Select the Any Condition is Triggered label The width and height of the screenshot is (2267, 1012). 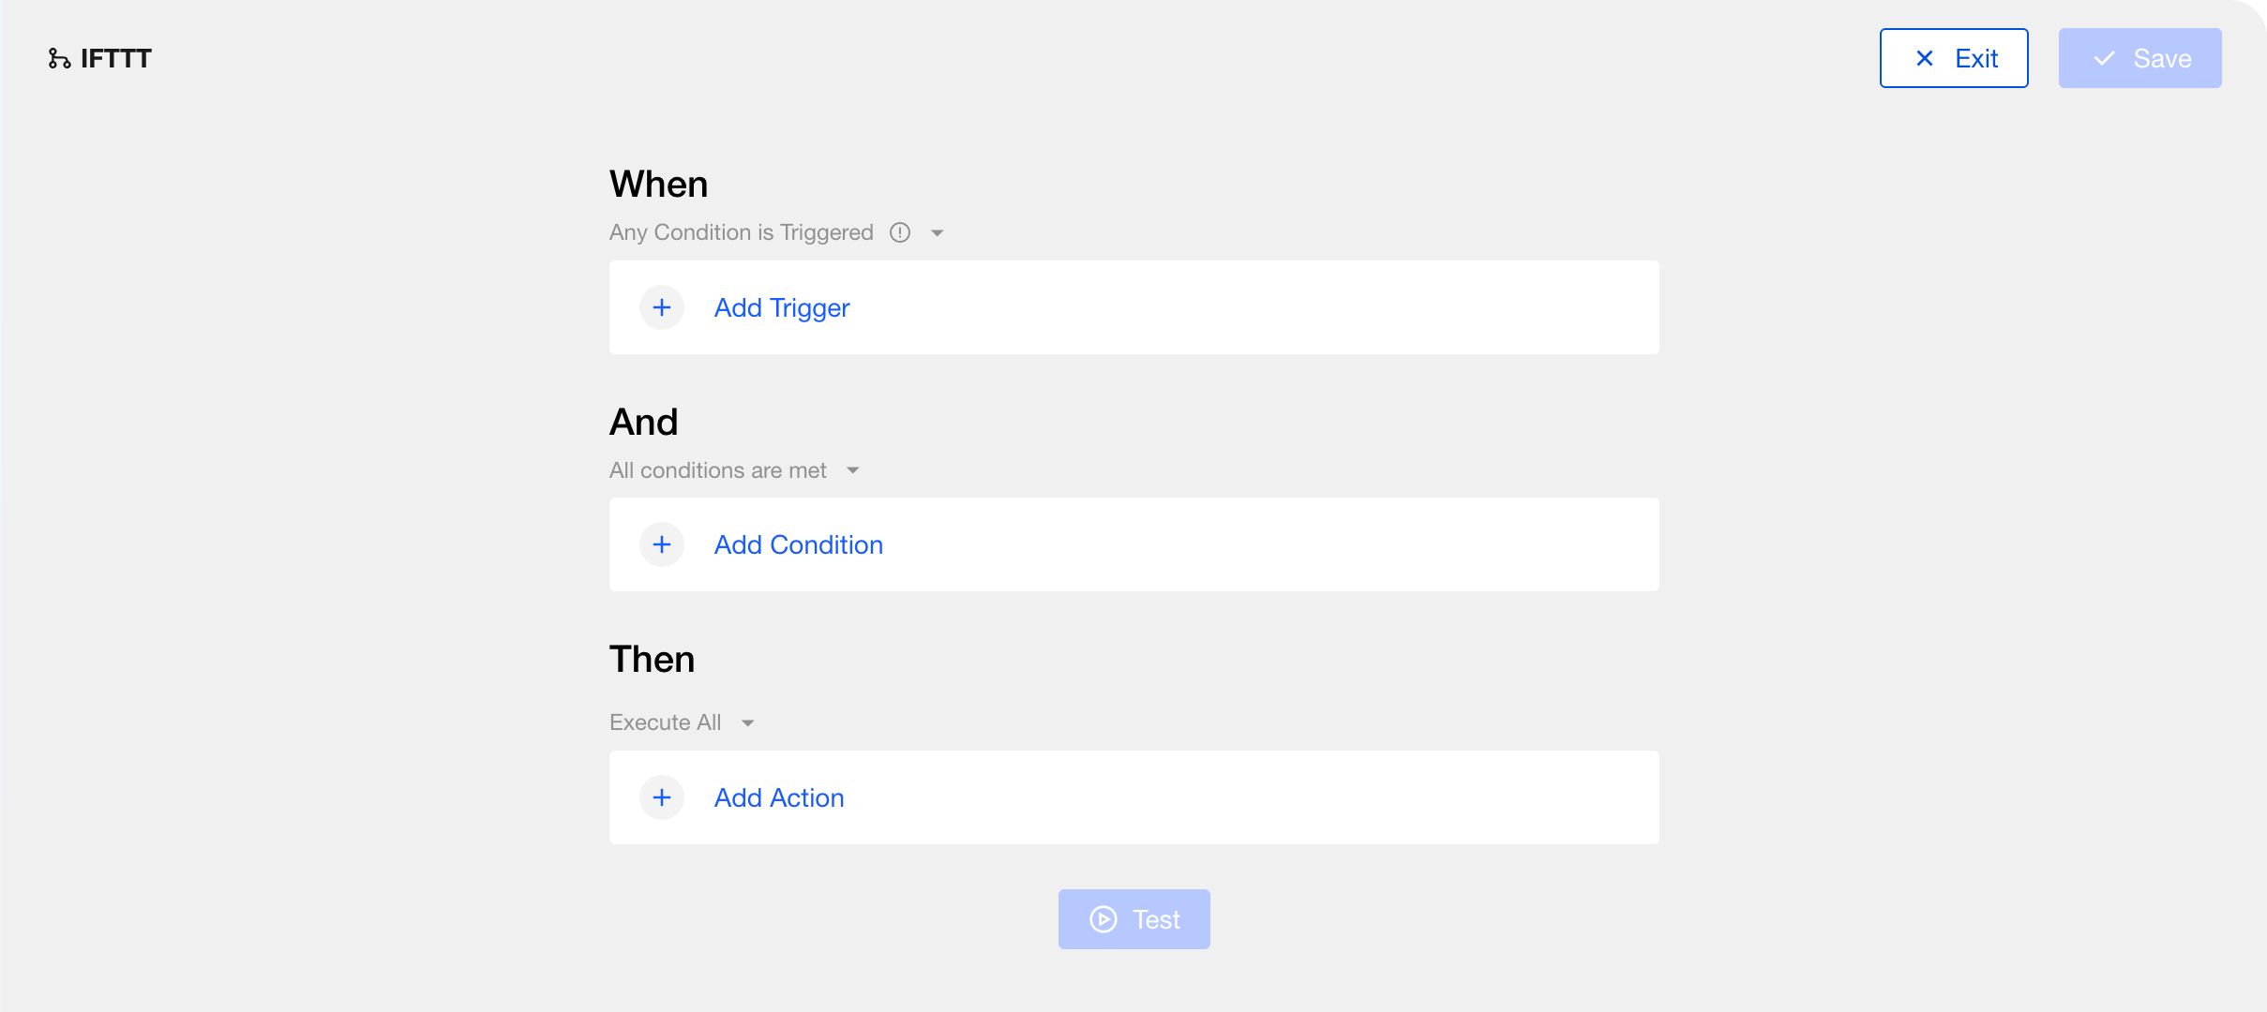tap(741, 232)
